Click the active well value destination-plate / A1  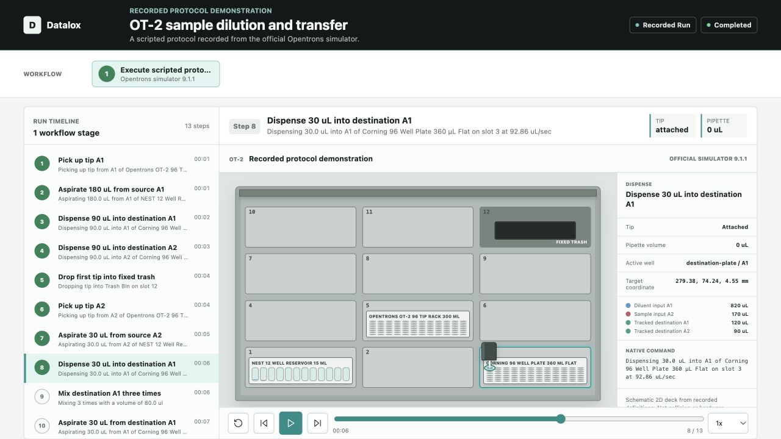(717, 263)
